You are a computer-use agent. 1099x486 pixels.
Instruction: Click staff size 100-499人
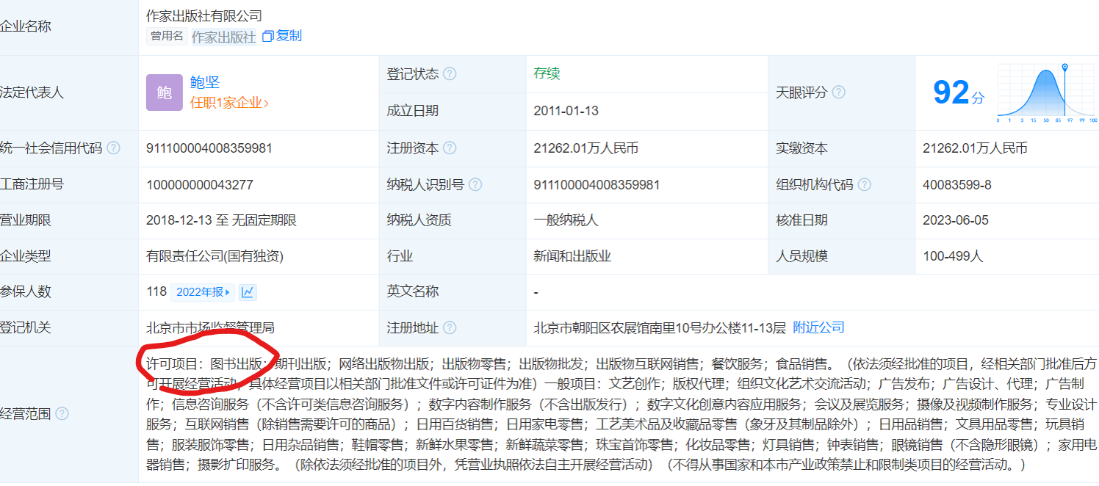click(x=953, y=256)
